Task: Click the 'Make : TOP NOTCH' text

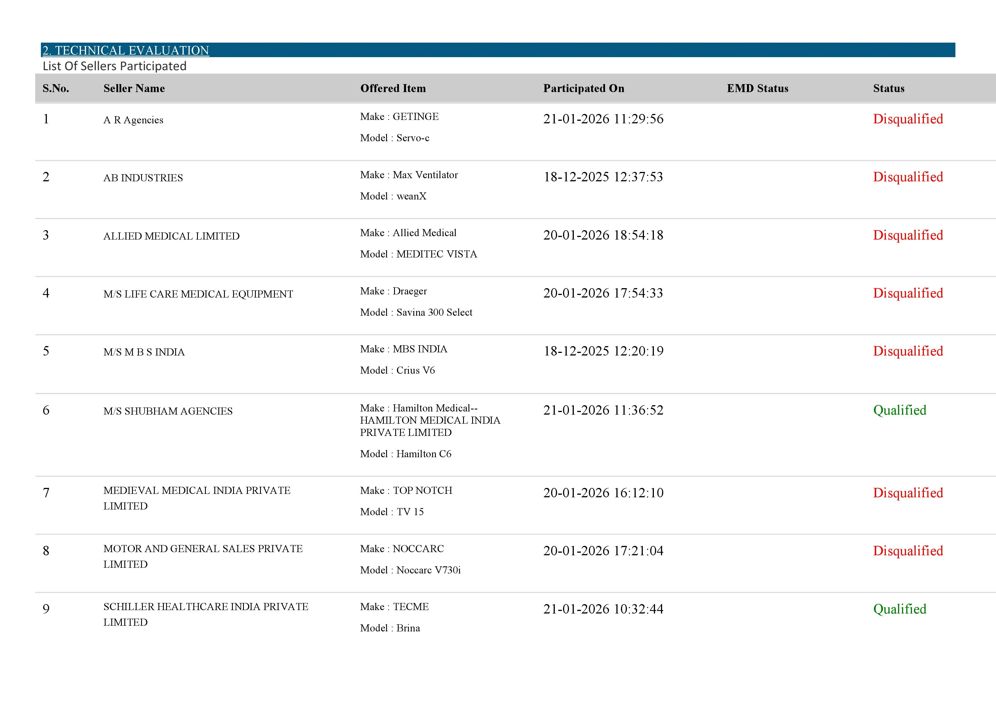Action: [x=406, y=490]
